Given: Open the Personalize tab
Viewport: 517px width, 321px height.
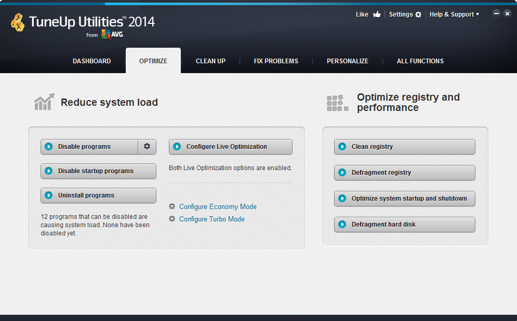Looking at the screenshot, I should tap(348, 61).
